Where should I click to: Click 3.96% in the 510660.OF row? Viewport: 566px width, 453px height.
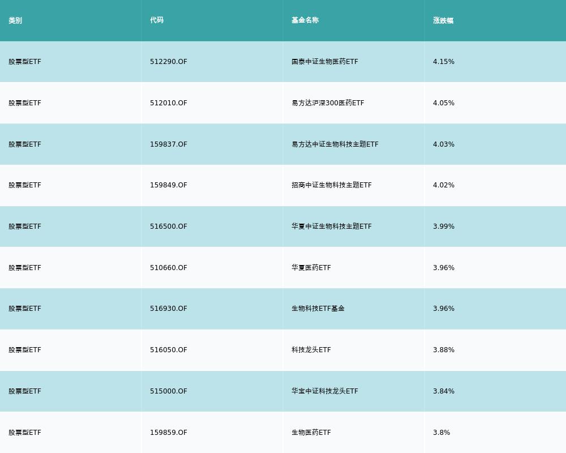(x=444, y=268)
